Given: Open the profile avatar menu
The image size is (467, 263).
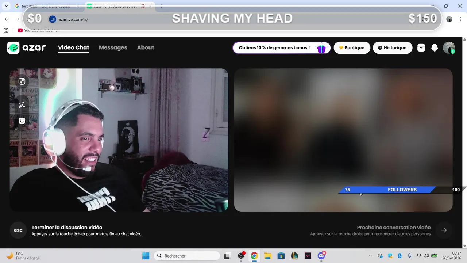Looking at the screenshot, I should tap(449, 48).
